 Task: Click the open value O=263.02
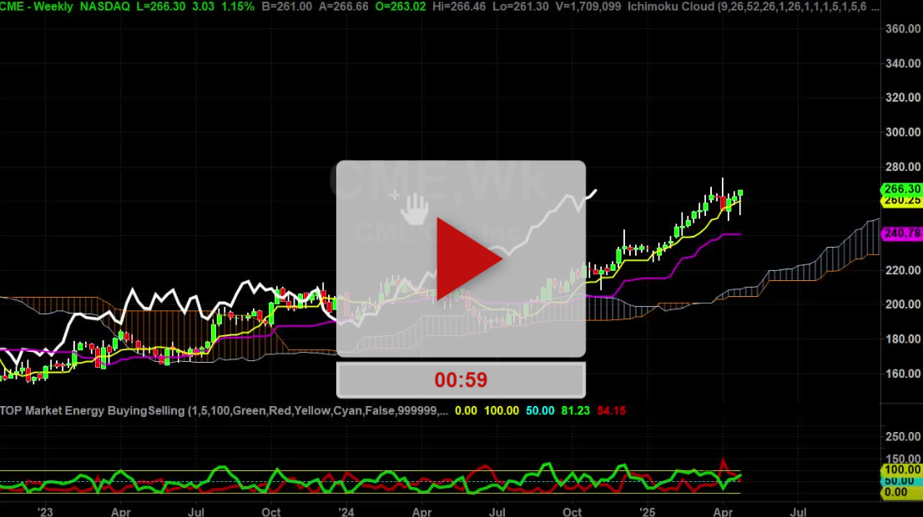pos(401,7)
